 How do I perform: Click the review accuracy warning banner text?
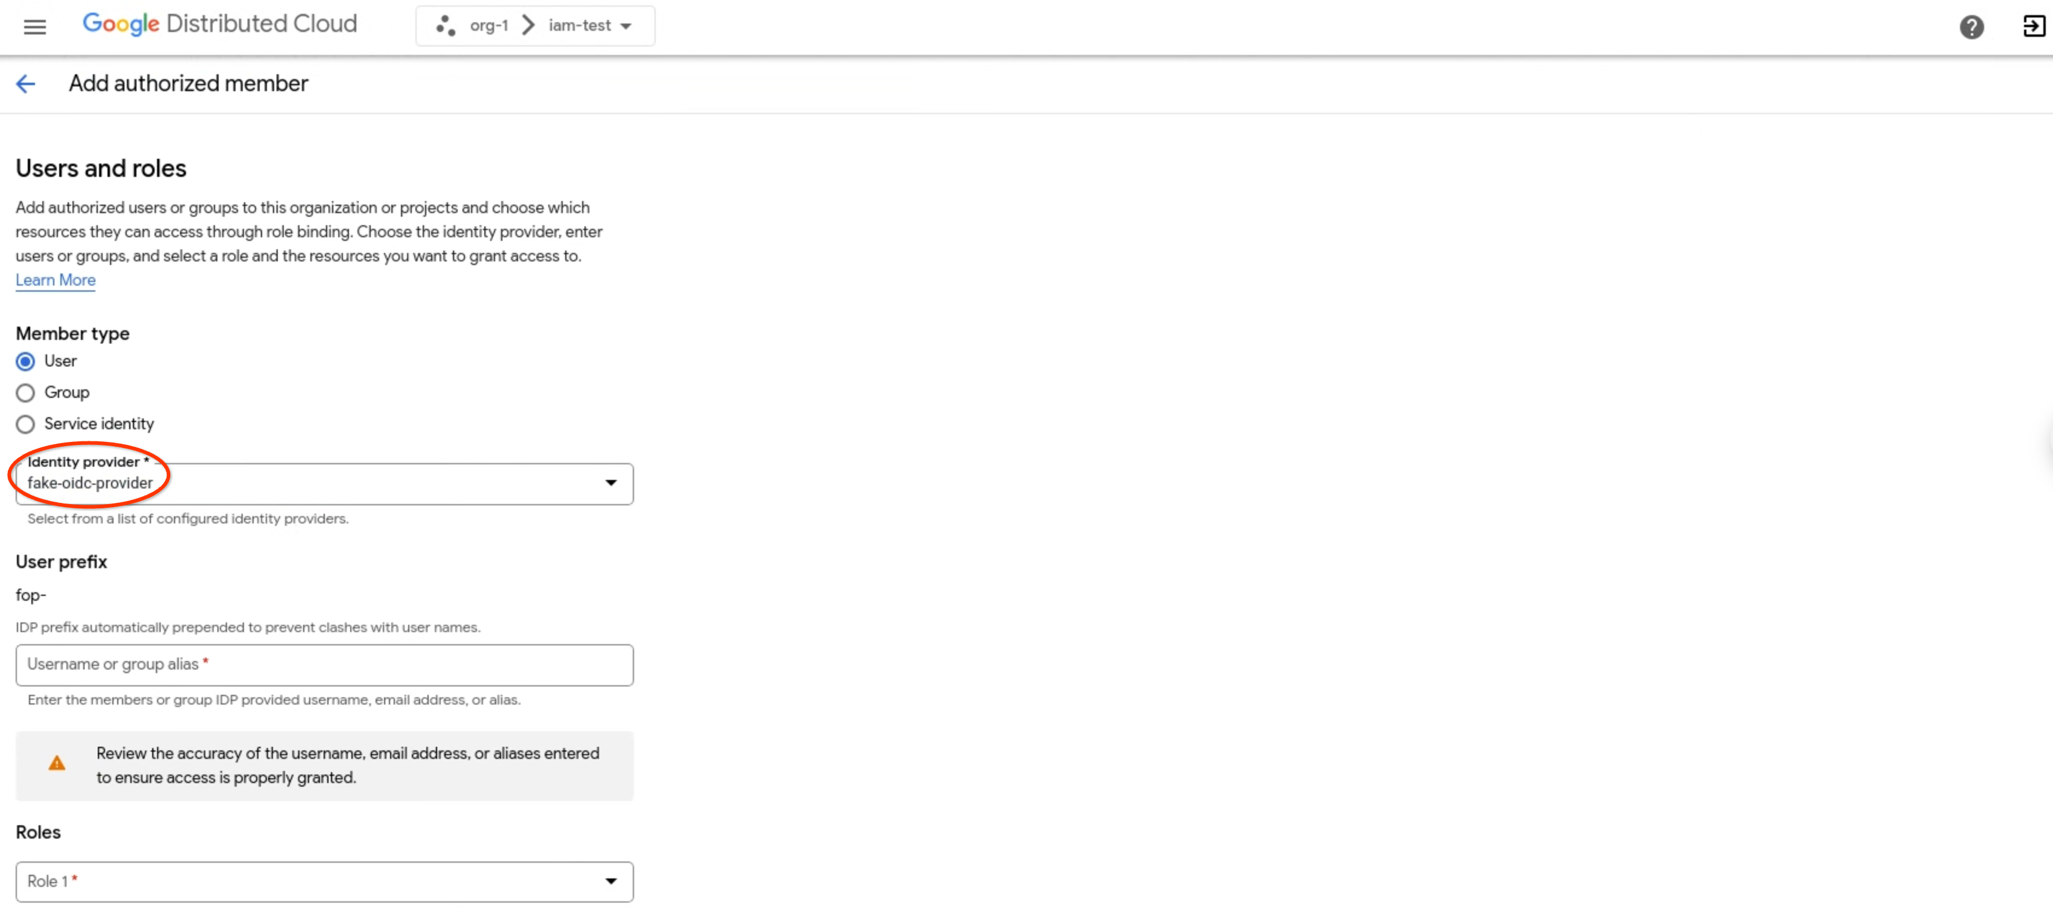pyautogui.click(x=347, y=765)
